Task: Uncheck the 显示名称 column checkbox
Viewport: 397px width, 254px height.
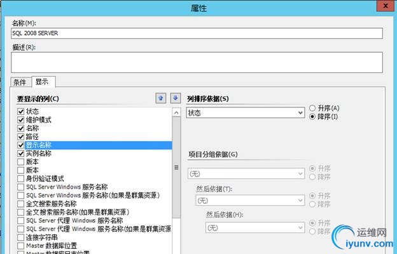Action: coord(21,145)
